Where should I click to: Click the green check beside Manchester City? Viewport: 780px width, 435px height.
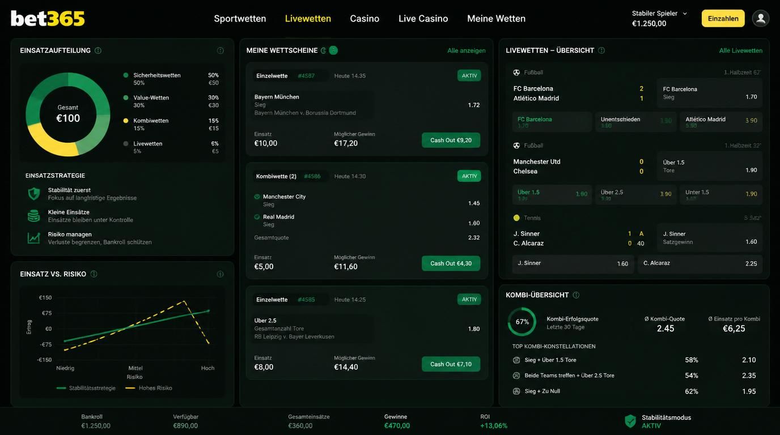coord(257,197)
